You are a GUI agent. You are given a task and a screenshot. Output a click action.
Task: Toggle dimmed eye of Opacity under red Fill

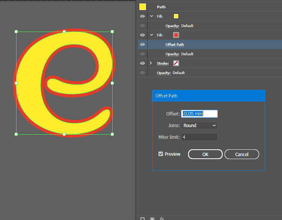click(142, 54)
